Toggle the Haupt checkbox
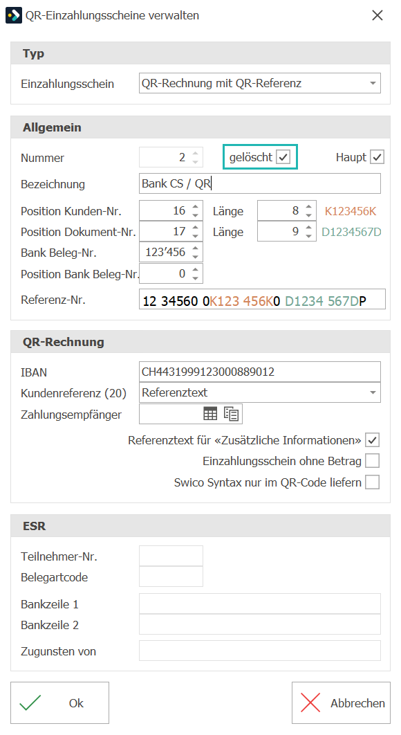The width and height of the screenshot is (401, 735). click(x=377, y=157)
